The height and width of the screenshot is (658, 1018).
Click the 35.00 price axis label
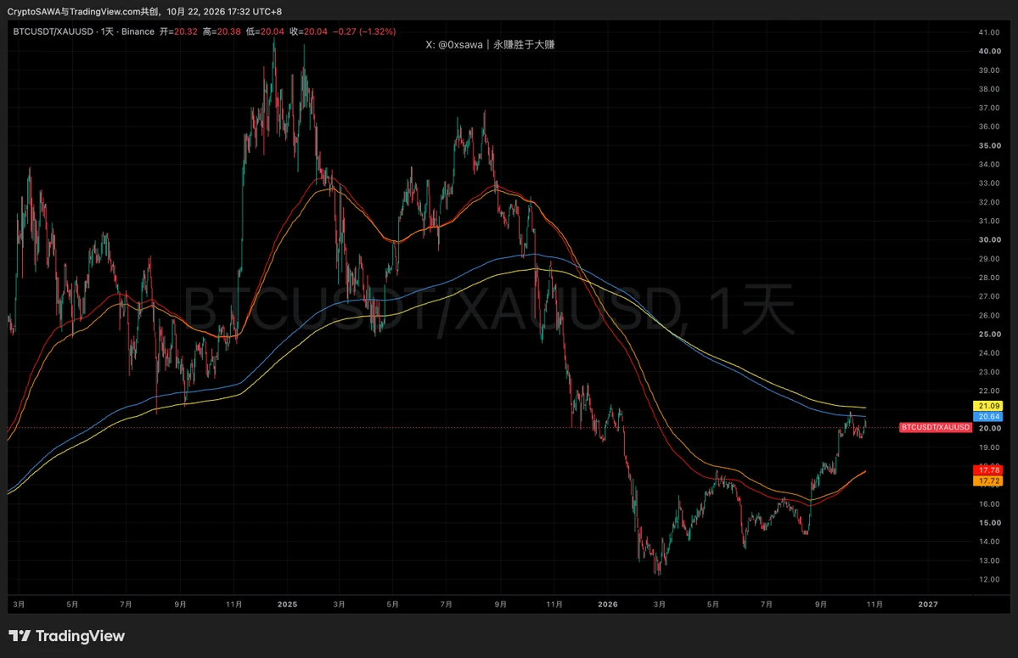click(x=989, y=145)
